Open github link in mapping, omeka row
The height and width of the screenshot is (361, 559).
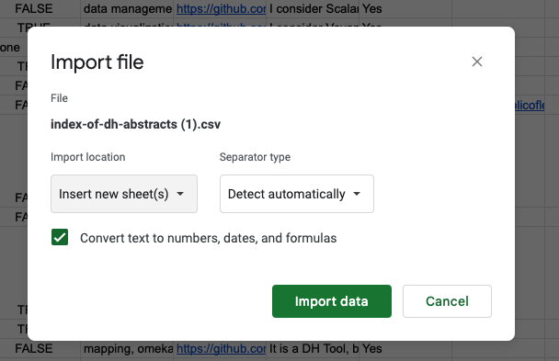[x=221, y=348]
